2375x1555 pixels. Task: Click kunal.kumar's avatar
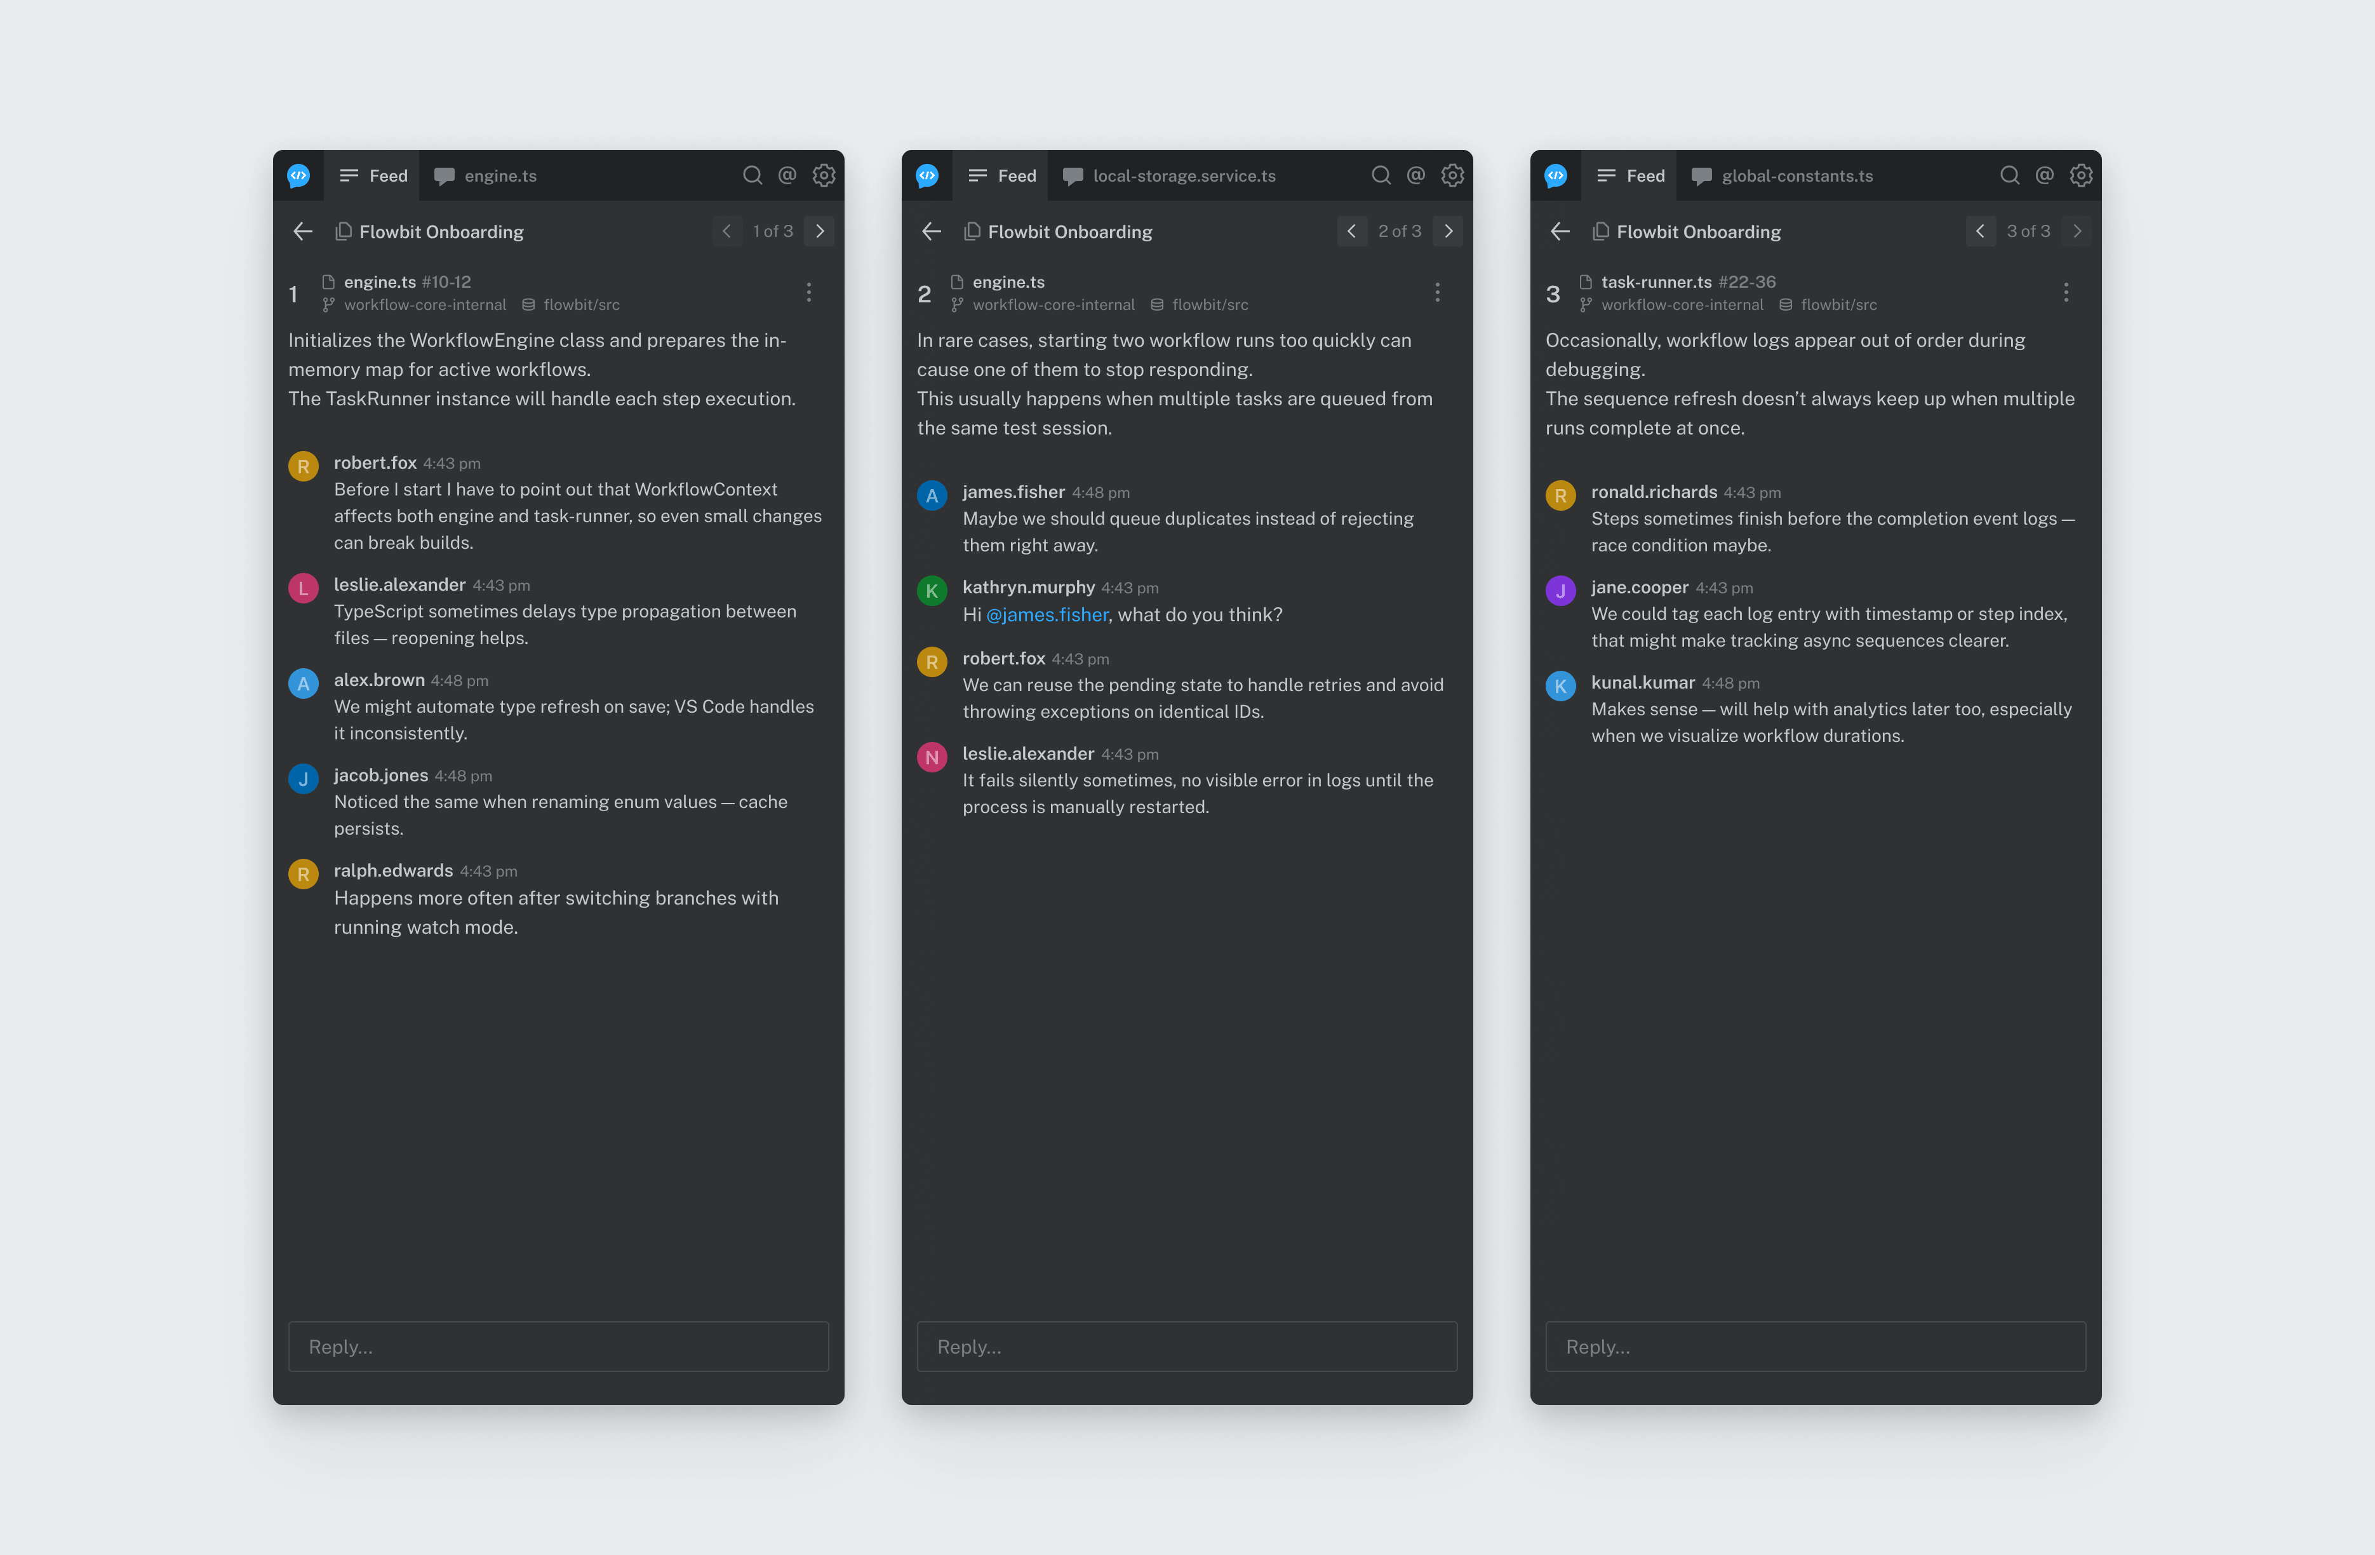pyautogui.click(x=1561, y=685)
